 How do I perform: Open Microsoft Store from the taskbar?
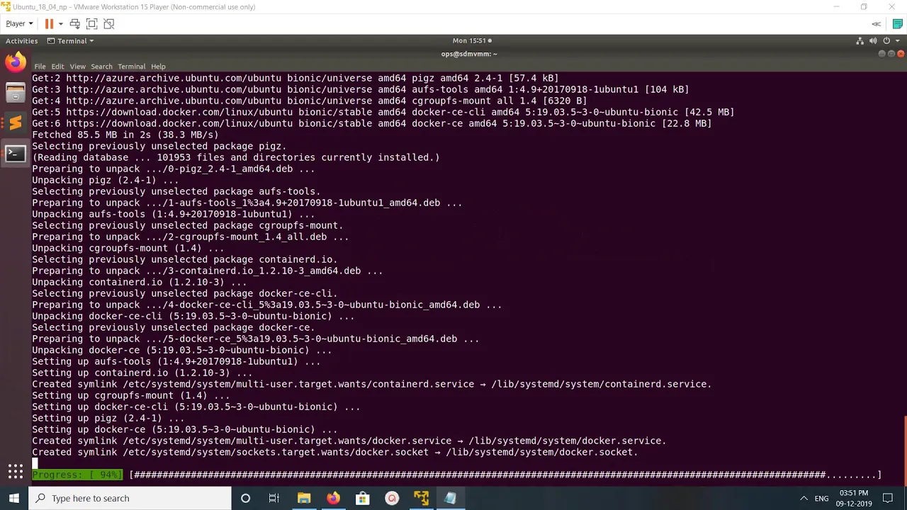(362, 498)
